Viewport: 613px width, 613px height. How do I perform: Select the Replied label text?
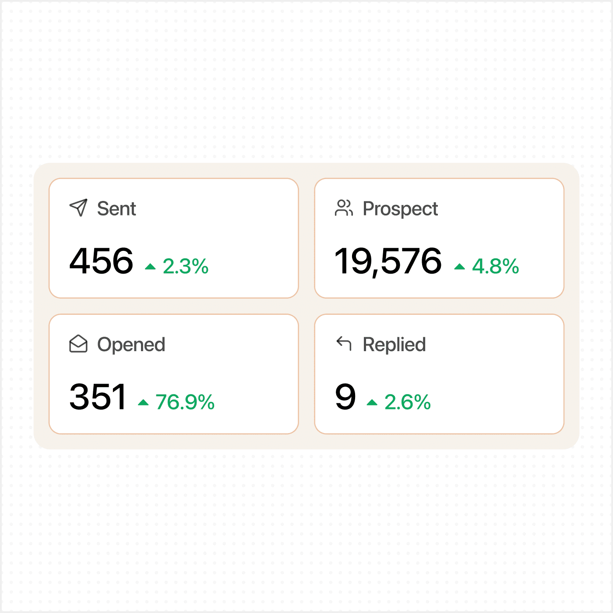(394, 345)
